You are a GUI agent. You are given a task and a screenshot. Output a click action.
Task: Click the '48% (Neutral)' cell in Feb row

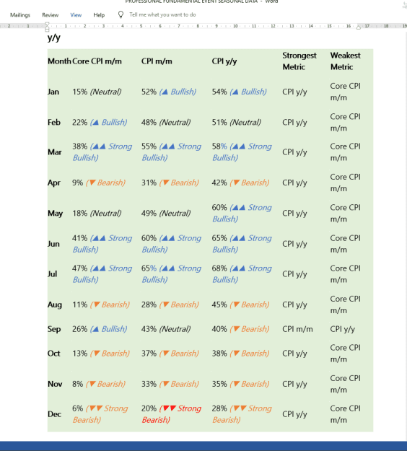point(166,122)
